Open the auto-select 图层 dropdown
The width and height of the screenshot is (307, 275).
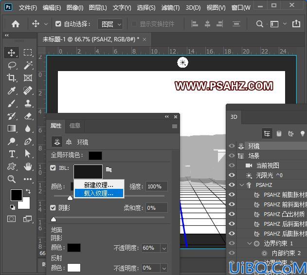click(x=110, y=24)
